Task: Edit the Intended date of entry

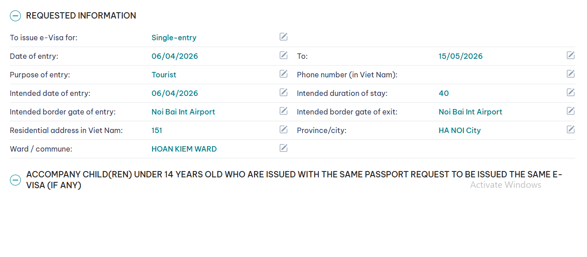Action: pyautogui.click(x=284, y=92)
